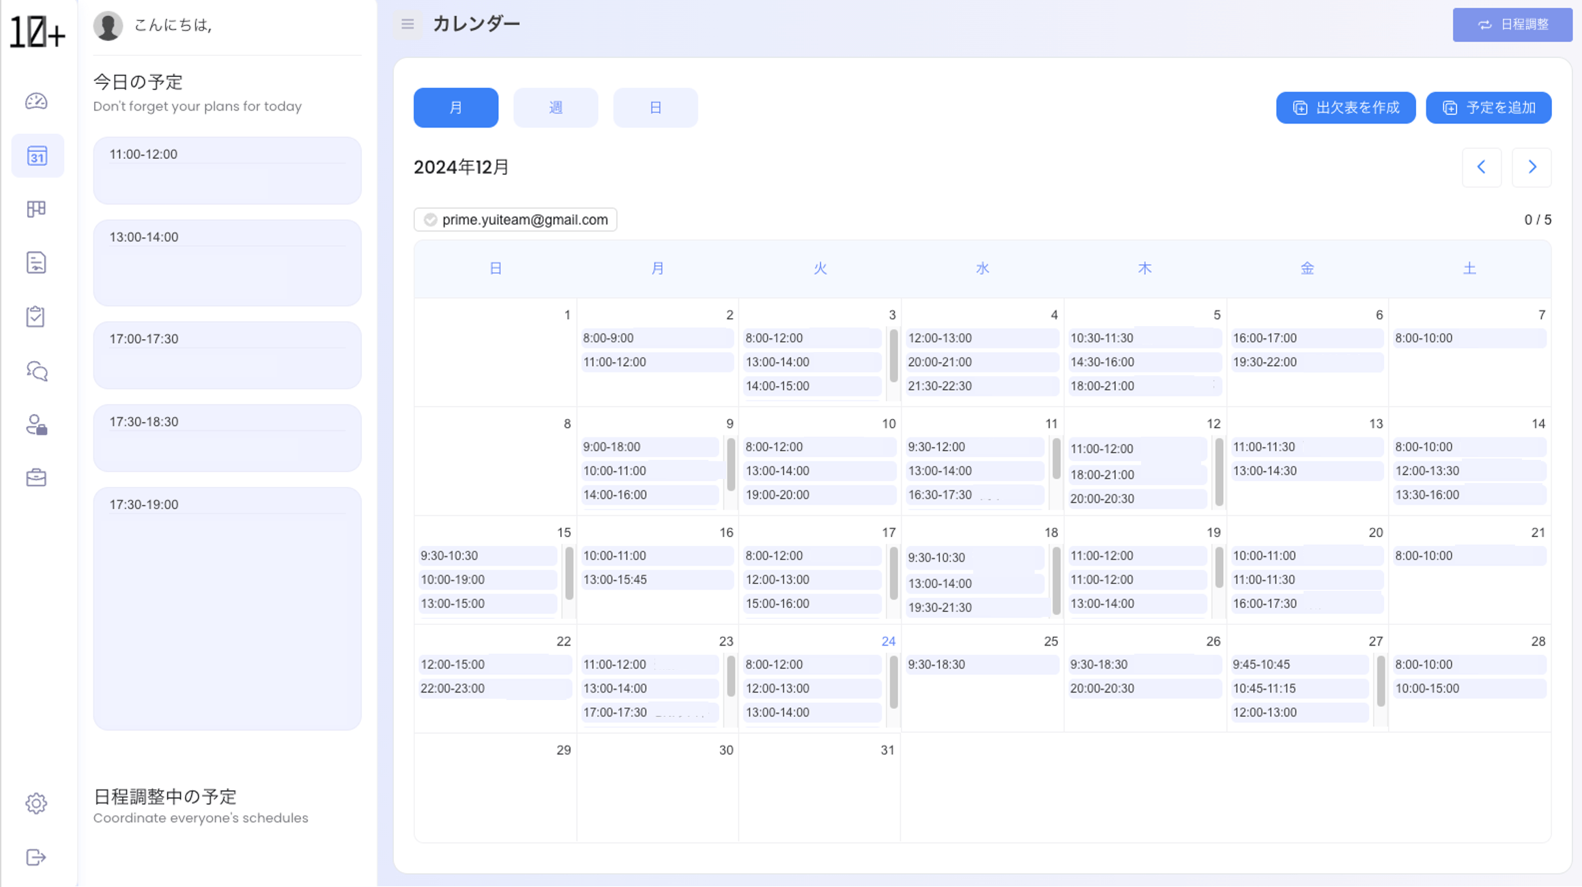Screen dimensions: 1582x887
Task: Open settings gear icon at bottom
Action: 36,803
